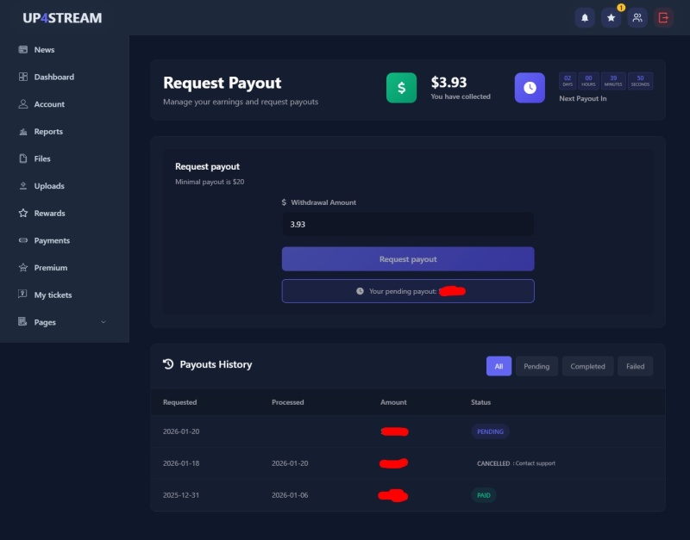This screenshot has width=690, height=540.
Task: Open Dashboard from the sidebar
Action: [x=53, y=77]
